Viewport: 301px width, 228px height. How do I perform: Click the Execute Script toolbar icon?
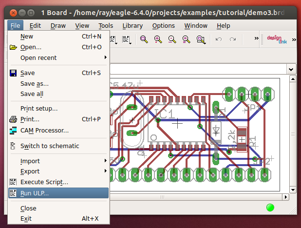tap(113, 39)
